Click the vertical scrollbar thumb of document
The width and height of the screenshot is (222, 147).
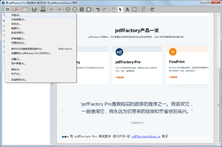[x=218, y=105]
